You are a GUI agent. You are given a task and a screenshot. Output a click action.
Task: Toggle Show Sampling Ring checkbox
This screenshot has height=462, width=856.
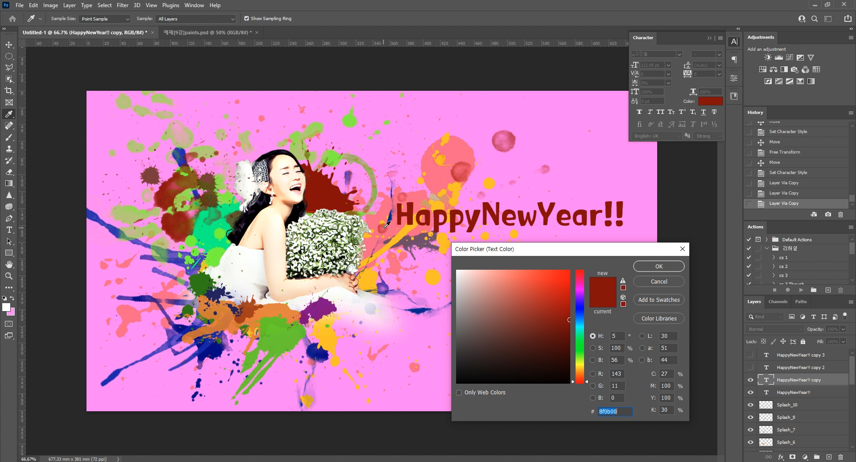point(247,19)
